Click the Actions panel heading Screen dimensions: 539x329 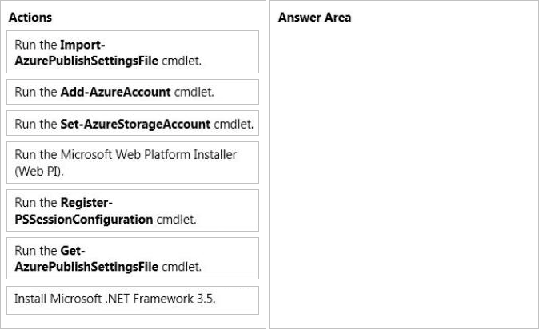30,17
